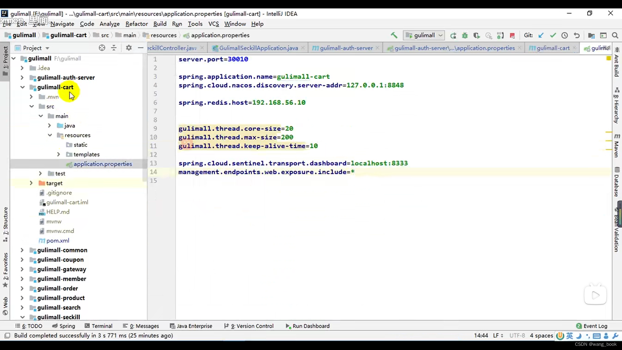Image resolution: width=622 pixels, height=350 pixels.
Task: Expand the java folder arrow
Action: click(50, 126)
